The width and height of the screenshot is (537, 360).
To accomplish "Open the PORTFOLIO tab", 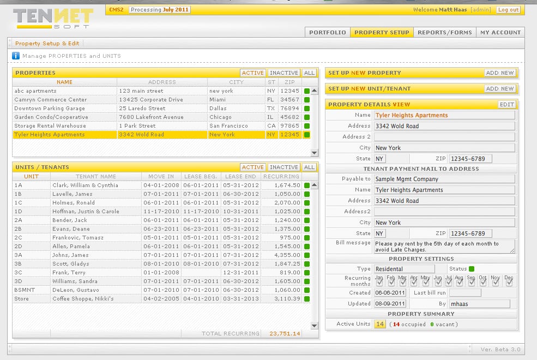I will [328, 32].
